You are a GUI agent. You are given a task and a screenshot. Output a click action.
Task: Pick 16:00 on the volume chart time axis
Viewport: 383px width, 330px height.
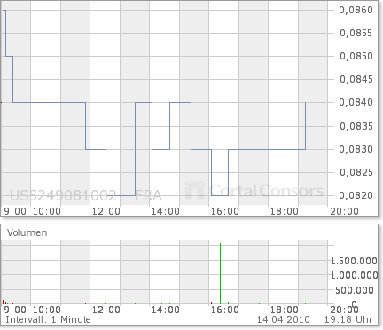coord(225,310)
